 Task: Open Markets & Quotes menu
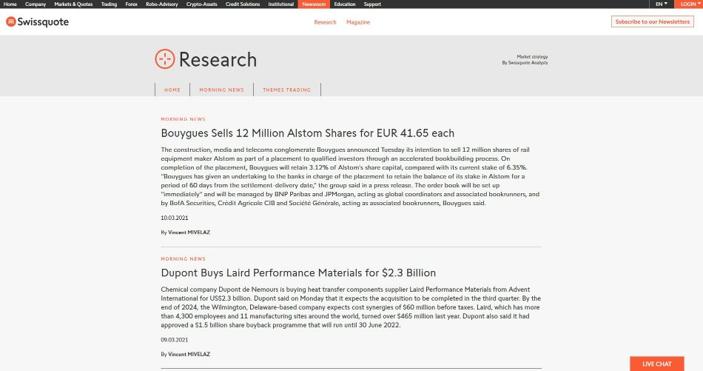click(x=73, y=4)
